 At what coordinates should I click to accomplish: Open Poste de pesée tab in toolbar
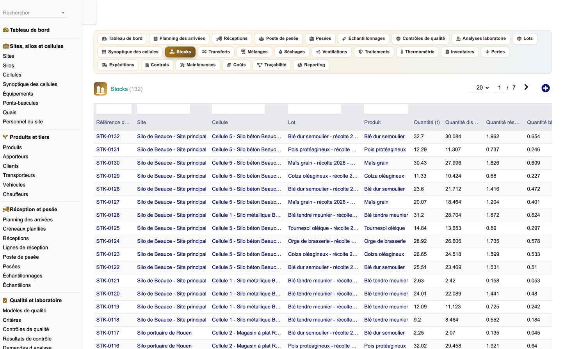279,39
